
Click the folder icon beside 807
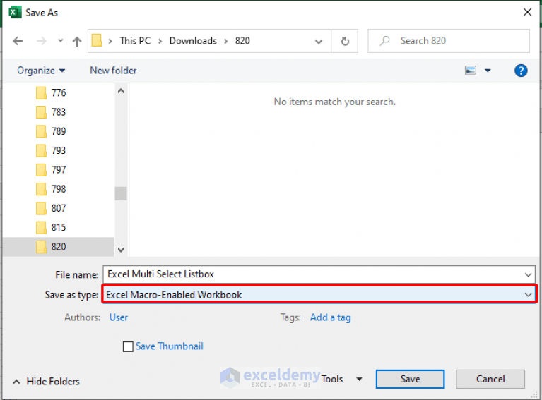click(x=41, y=208)
